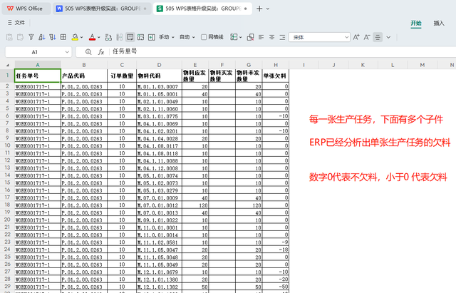Click the merge cells arrow icon

[x=152, y=37]
